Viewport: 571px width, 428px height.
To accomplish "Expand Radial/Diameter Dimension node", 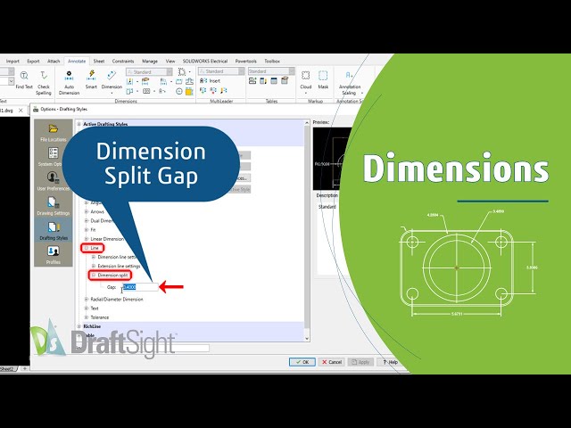I will [87, 300].
